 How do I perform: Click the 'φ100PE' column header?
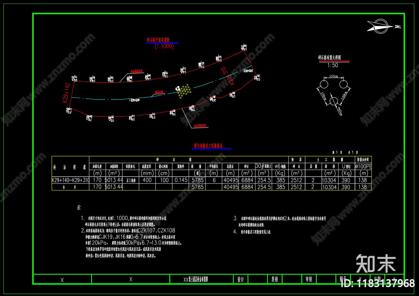(363, 166)
